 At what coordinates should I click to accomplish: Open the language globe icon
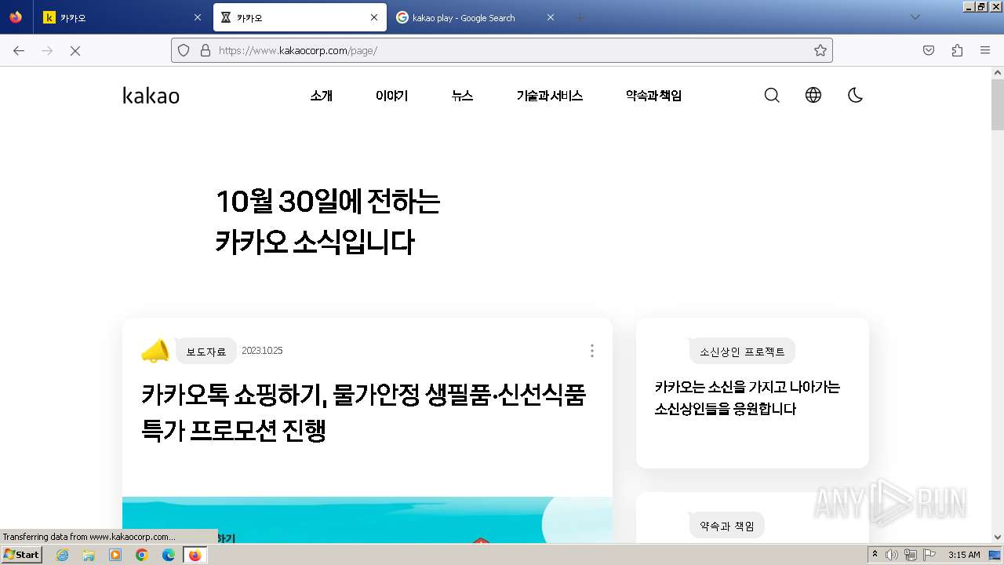(813, 95)
